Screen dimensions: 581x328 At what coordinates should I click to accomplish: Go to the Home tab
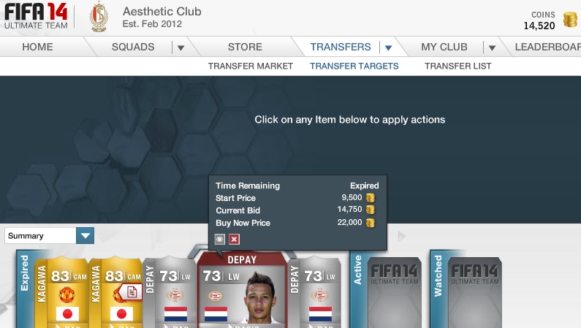coord(37,47)
